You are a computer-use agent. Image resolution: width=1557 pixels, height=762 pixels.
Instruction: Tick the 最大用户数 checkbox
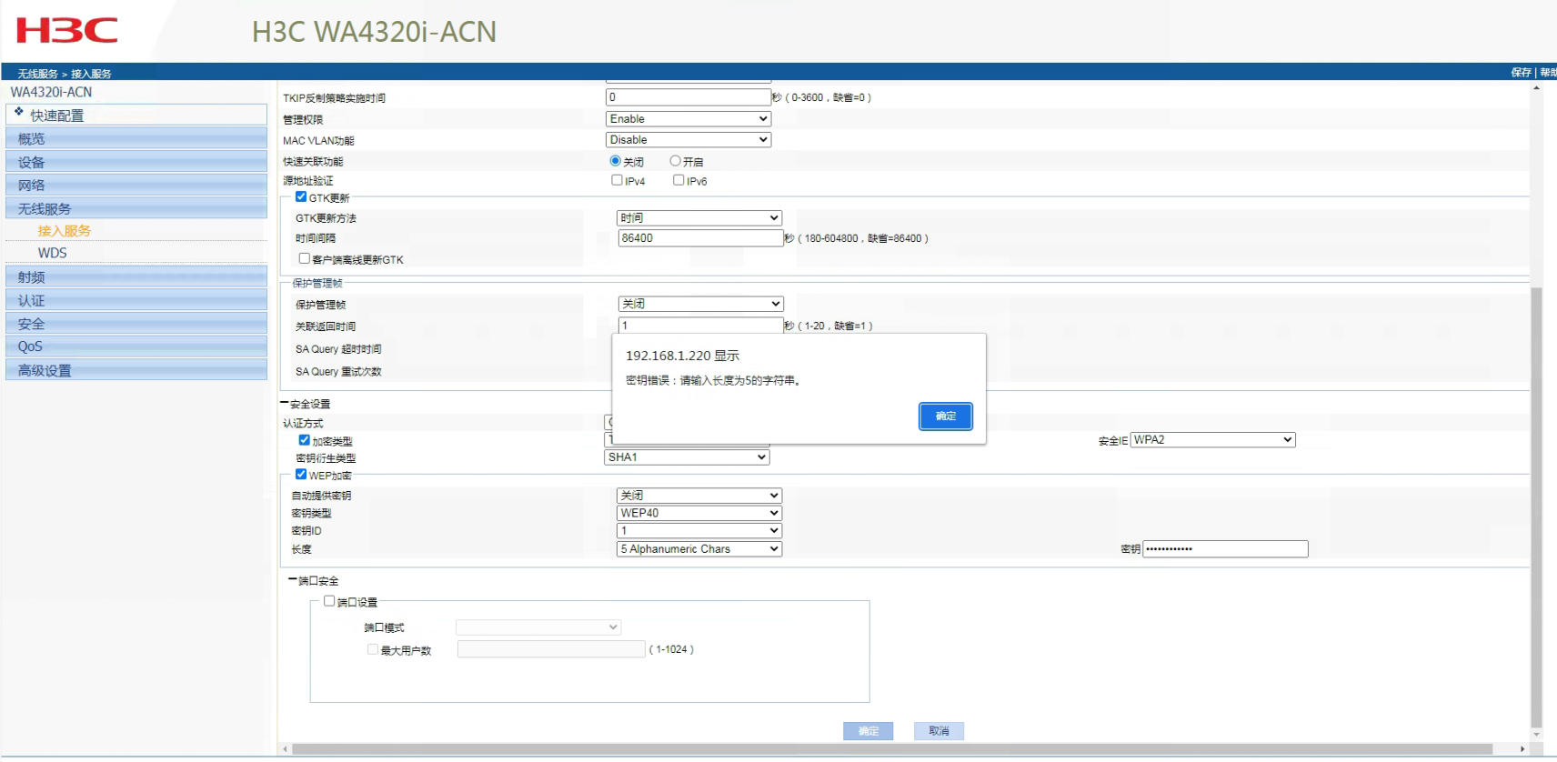(x=373, y=649)
